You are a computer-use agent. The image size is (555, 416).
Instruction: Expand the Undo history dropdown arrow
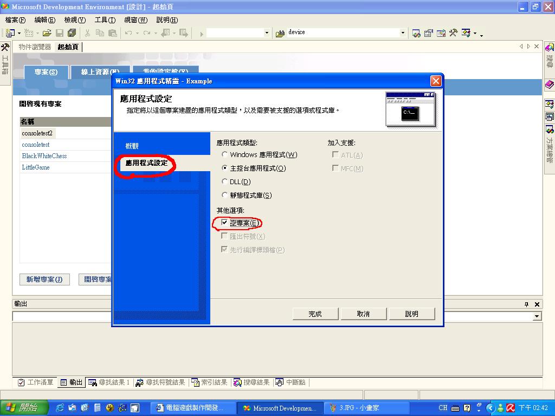pyautogui.click(x=137, y=33)
